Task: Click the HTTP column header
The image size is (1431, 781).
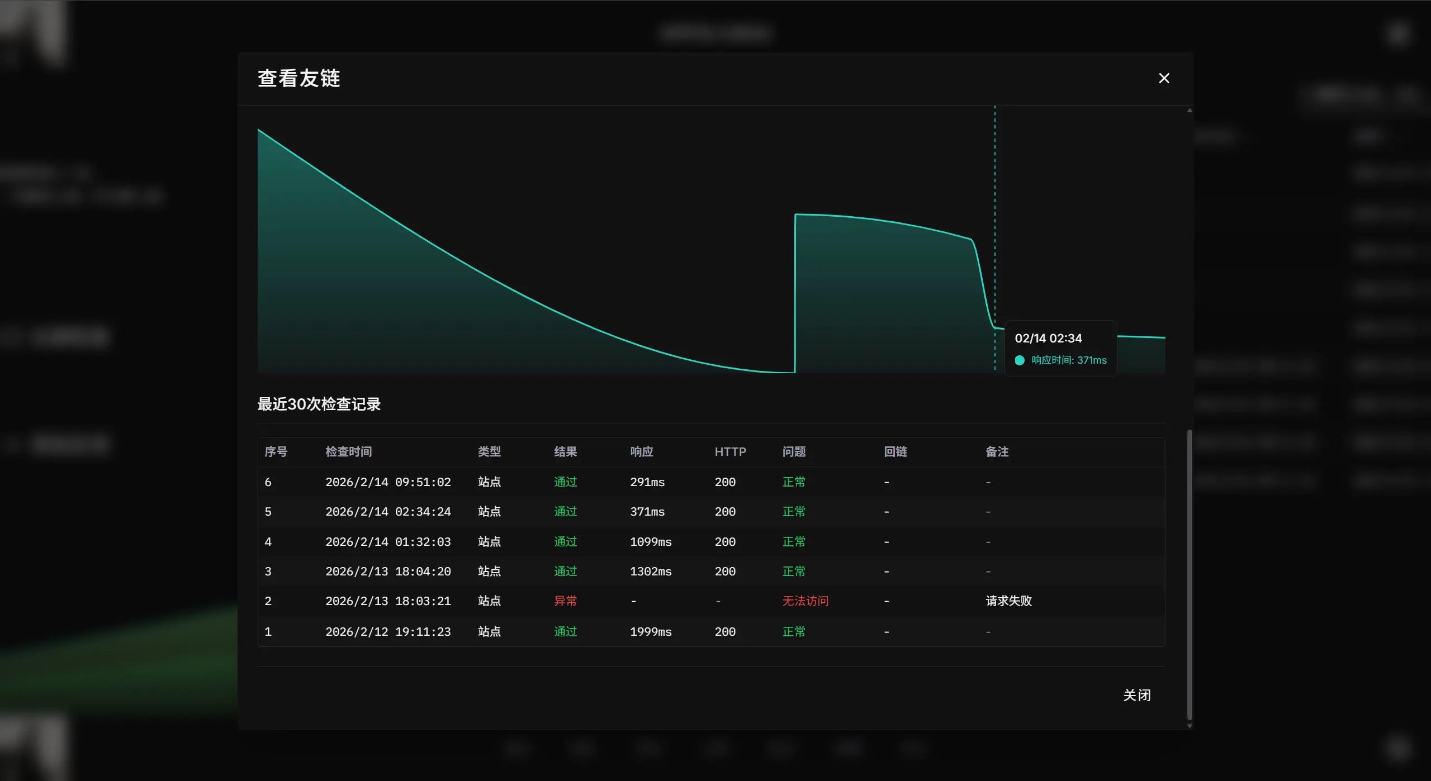Action: pyautogui.click(x=730, y=451)
